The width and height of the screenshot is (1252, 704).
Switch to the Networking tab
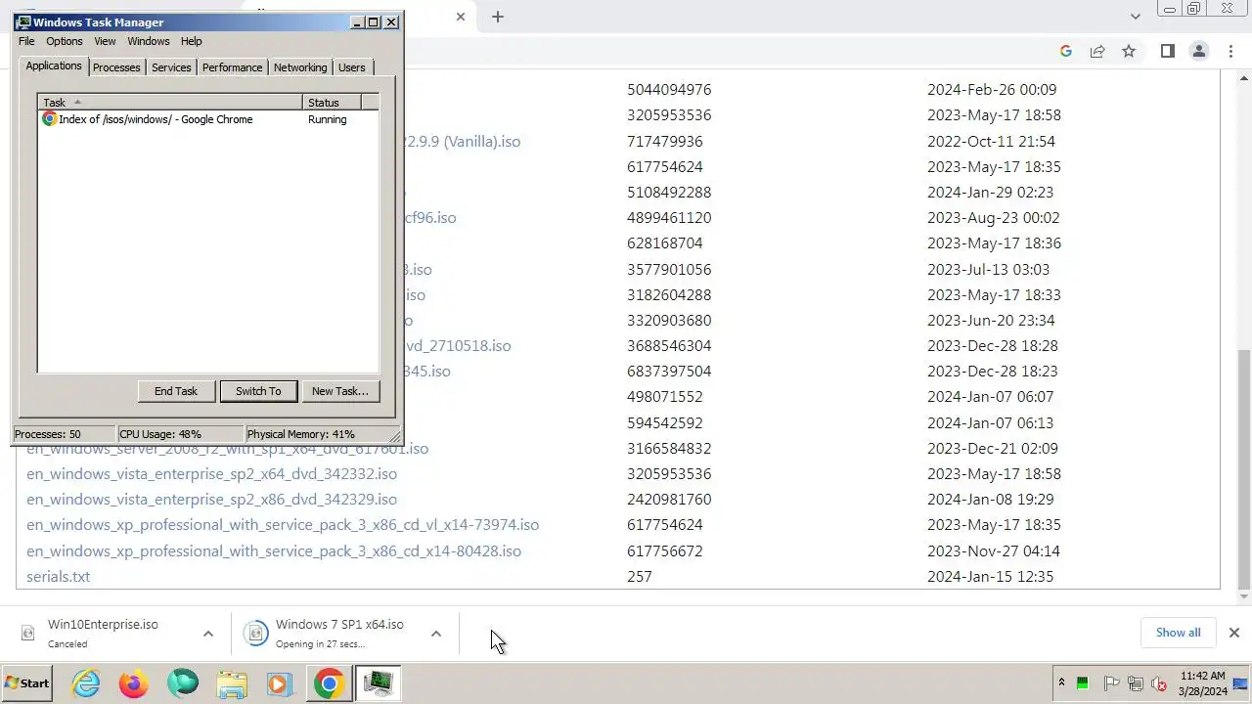pos(300,67)
